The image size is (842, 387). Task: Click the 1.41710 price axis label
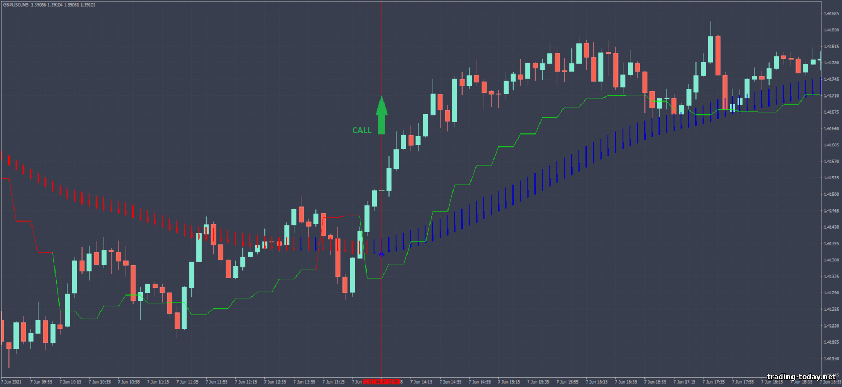832,96
